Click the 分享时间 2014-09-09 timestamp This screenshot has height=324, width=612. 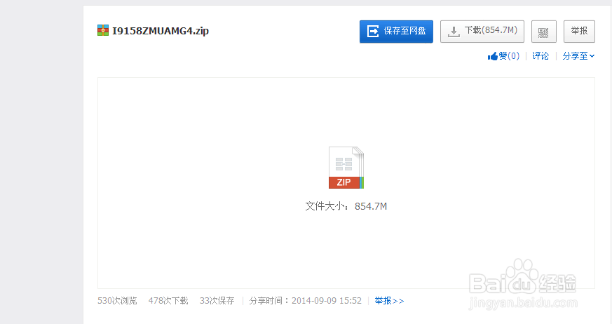click(305, 301)
